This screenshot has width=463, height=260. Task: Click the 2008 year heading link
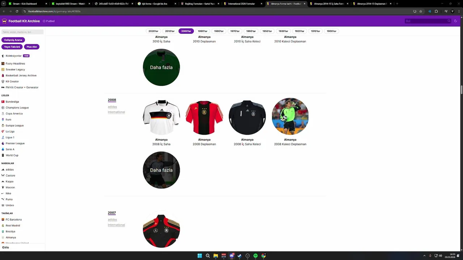click(112, 100)
